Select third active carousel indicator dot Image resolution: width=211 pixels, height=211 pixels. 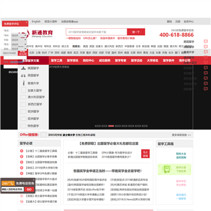click(111, 126)
